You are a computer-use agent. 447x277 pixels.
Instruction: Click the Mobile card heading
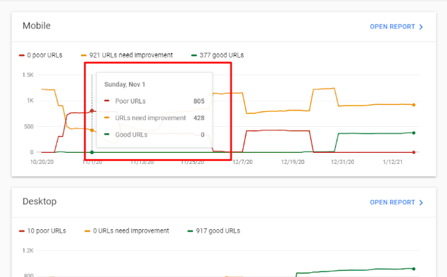click(x=37, y=26)
